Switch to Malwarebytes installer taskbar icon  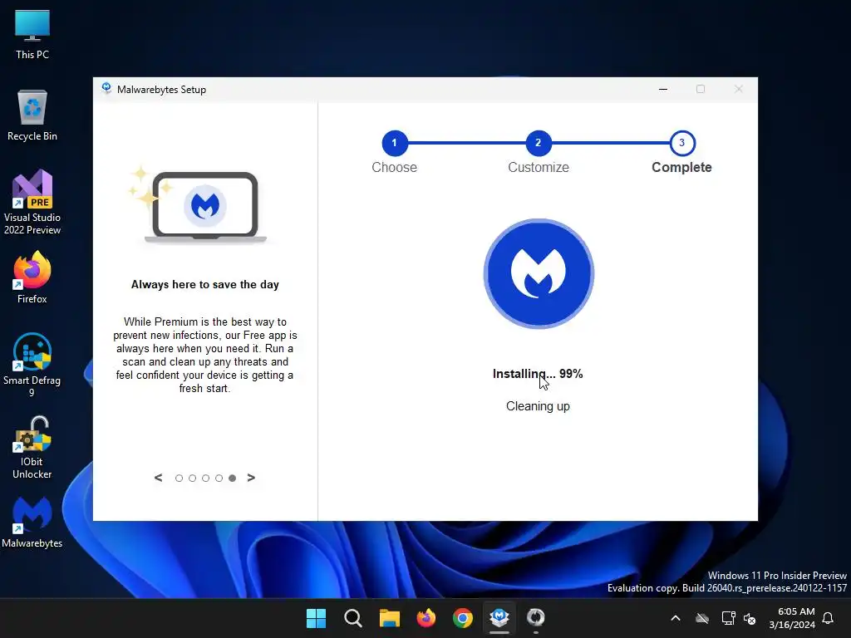click(x=499, y=618)
